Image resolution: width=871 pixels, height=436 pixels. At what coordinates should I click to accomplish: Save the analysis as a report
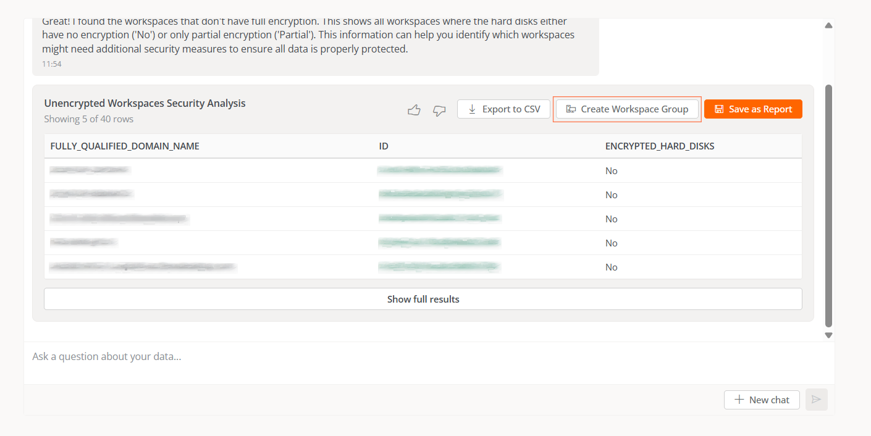pyautogui.click(x=753, y=109)
